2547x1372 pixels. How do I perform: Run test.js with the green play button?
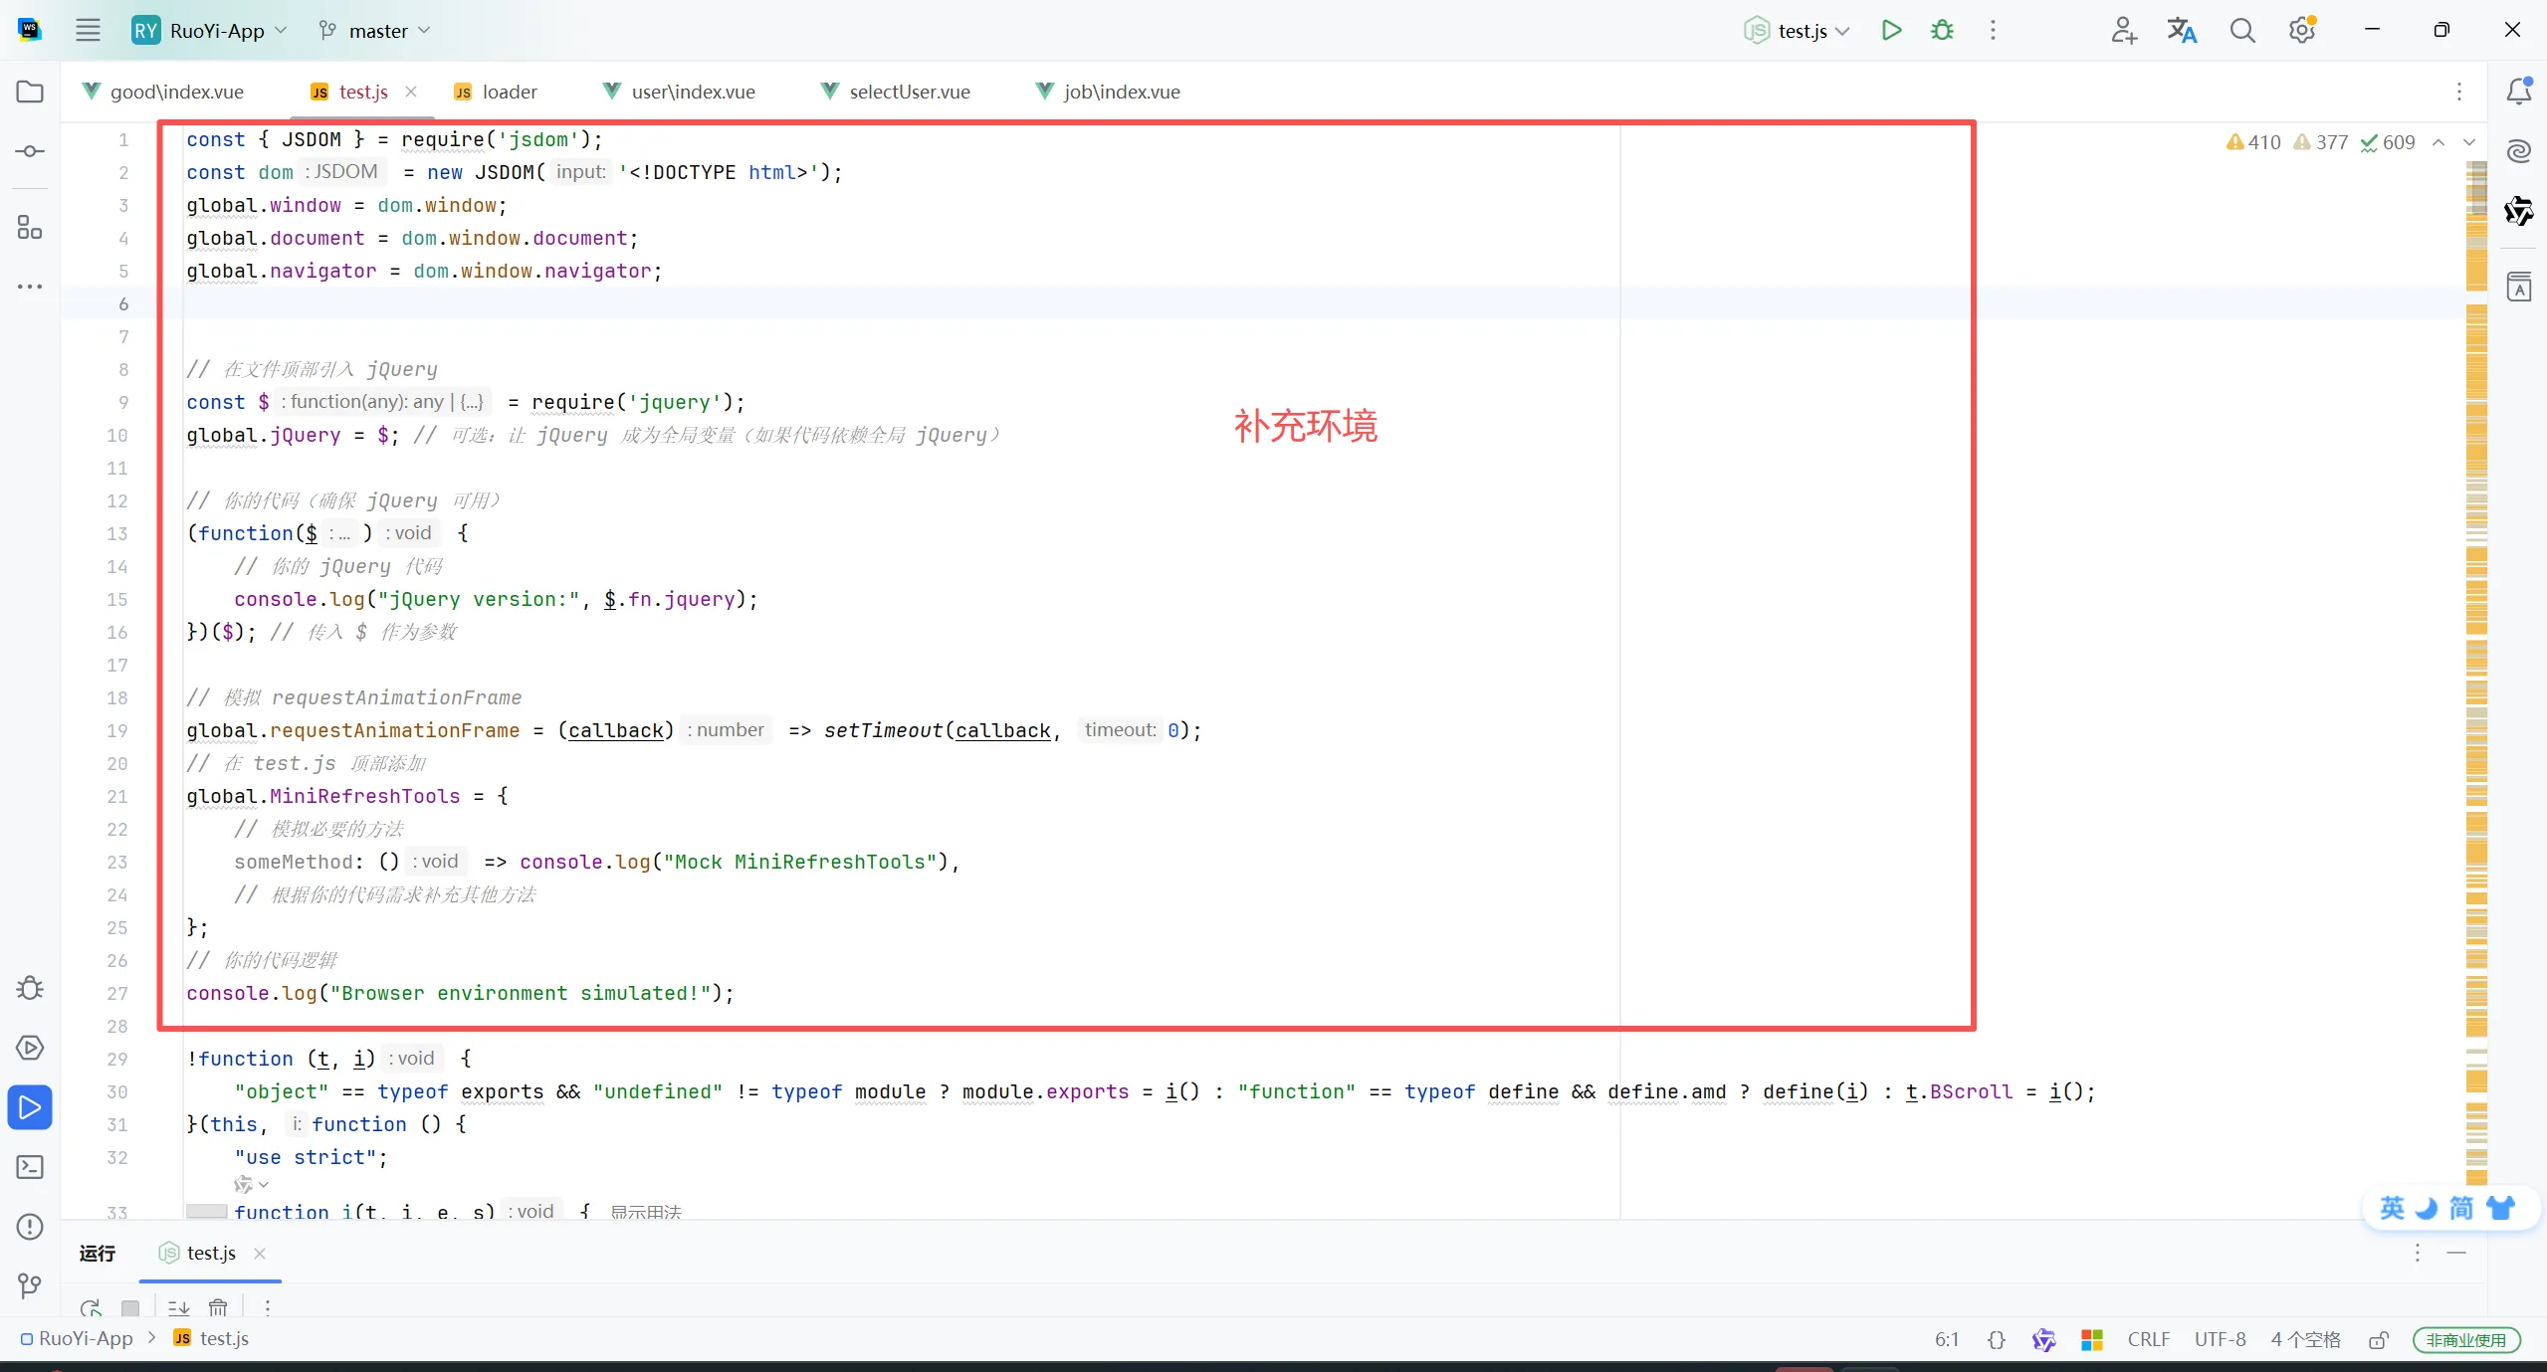tap(1891, 30)
